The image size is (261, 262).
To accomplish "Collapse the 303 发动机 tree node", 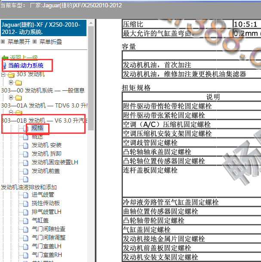I will tap(3, 74).
